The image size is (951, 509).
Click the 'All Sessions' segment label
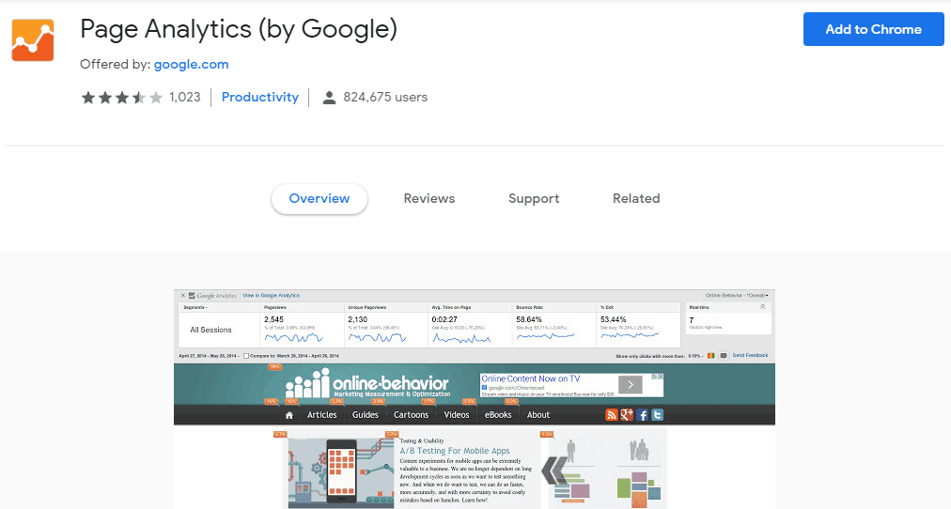tap(210, 330)
